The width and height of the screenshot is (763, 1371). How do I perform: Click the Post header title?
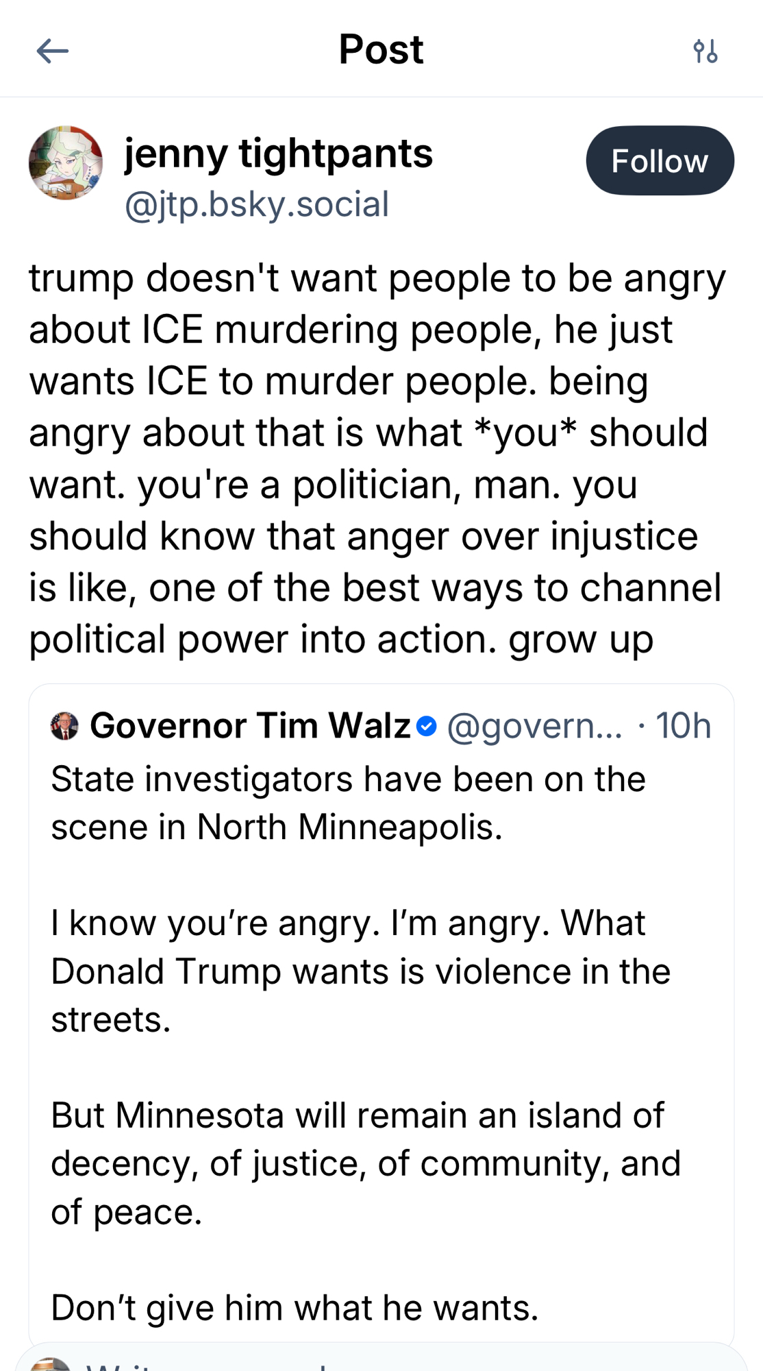[381, 49]
